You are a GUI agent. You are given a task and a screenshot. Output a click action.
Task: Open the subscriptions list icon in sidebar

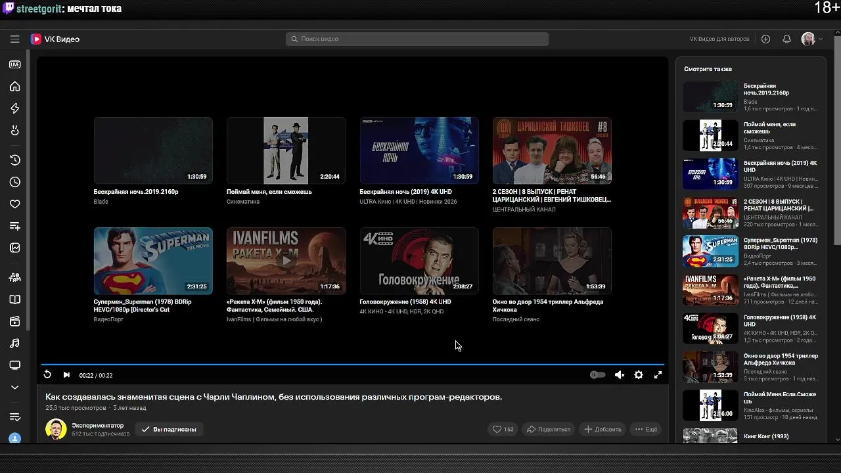click(14, 417)
